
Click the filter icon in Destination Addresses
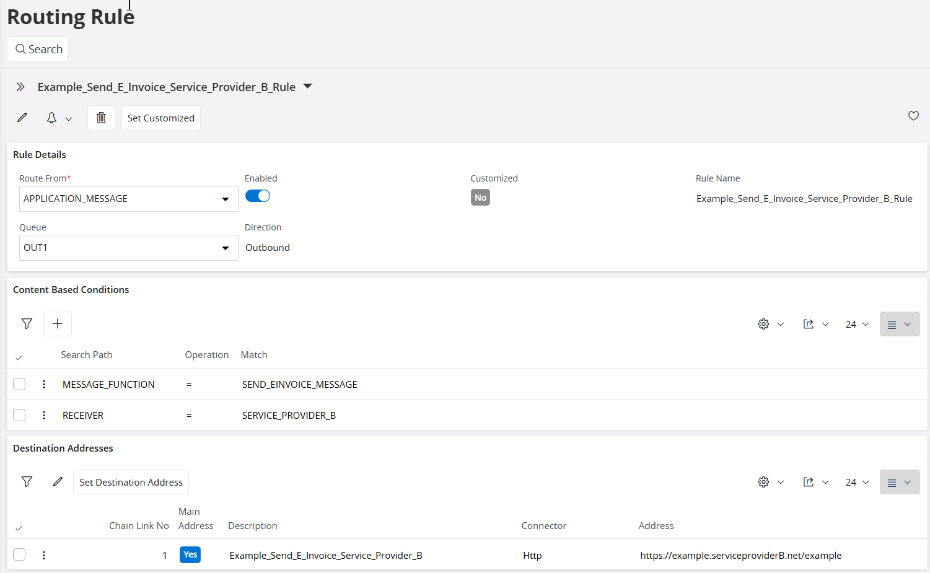[x=27, y=482]
